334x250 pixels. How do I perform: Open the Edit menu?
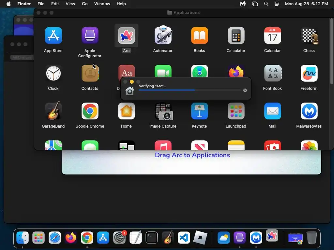[55, 4]
